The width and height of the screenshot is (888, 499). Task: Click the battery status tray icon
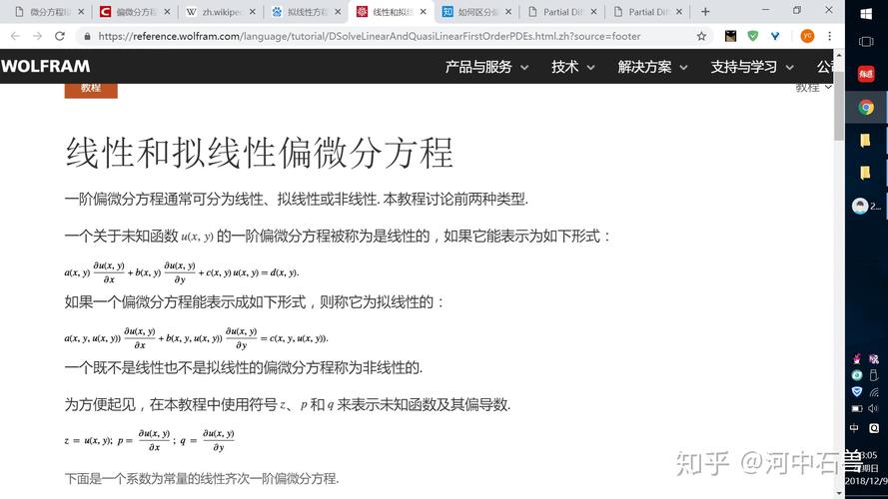click(857, 408)
